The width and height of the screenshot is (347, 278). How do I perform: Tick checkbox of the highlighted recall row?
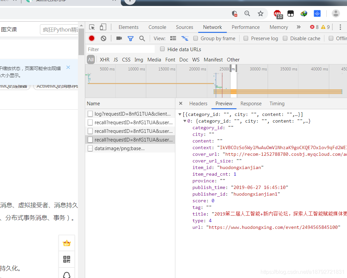click(x=90, y=139)
